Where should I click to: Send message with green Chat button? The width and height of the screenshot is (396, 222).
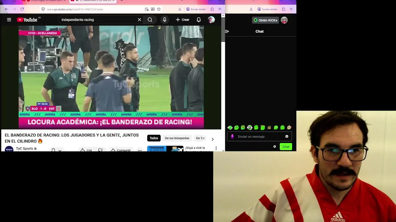[x=286, y=147]
